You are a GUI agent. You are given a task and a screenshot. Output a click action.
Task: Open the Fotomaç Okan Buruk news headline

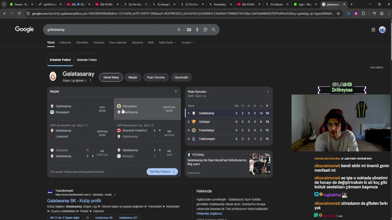coord(217,162)
